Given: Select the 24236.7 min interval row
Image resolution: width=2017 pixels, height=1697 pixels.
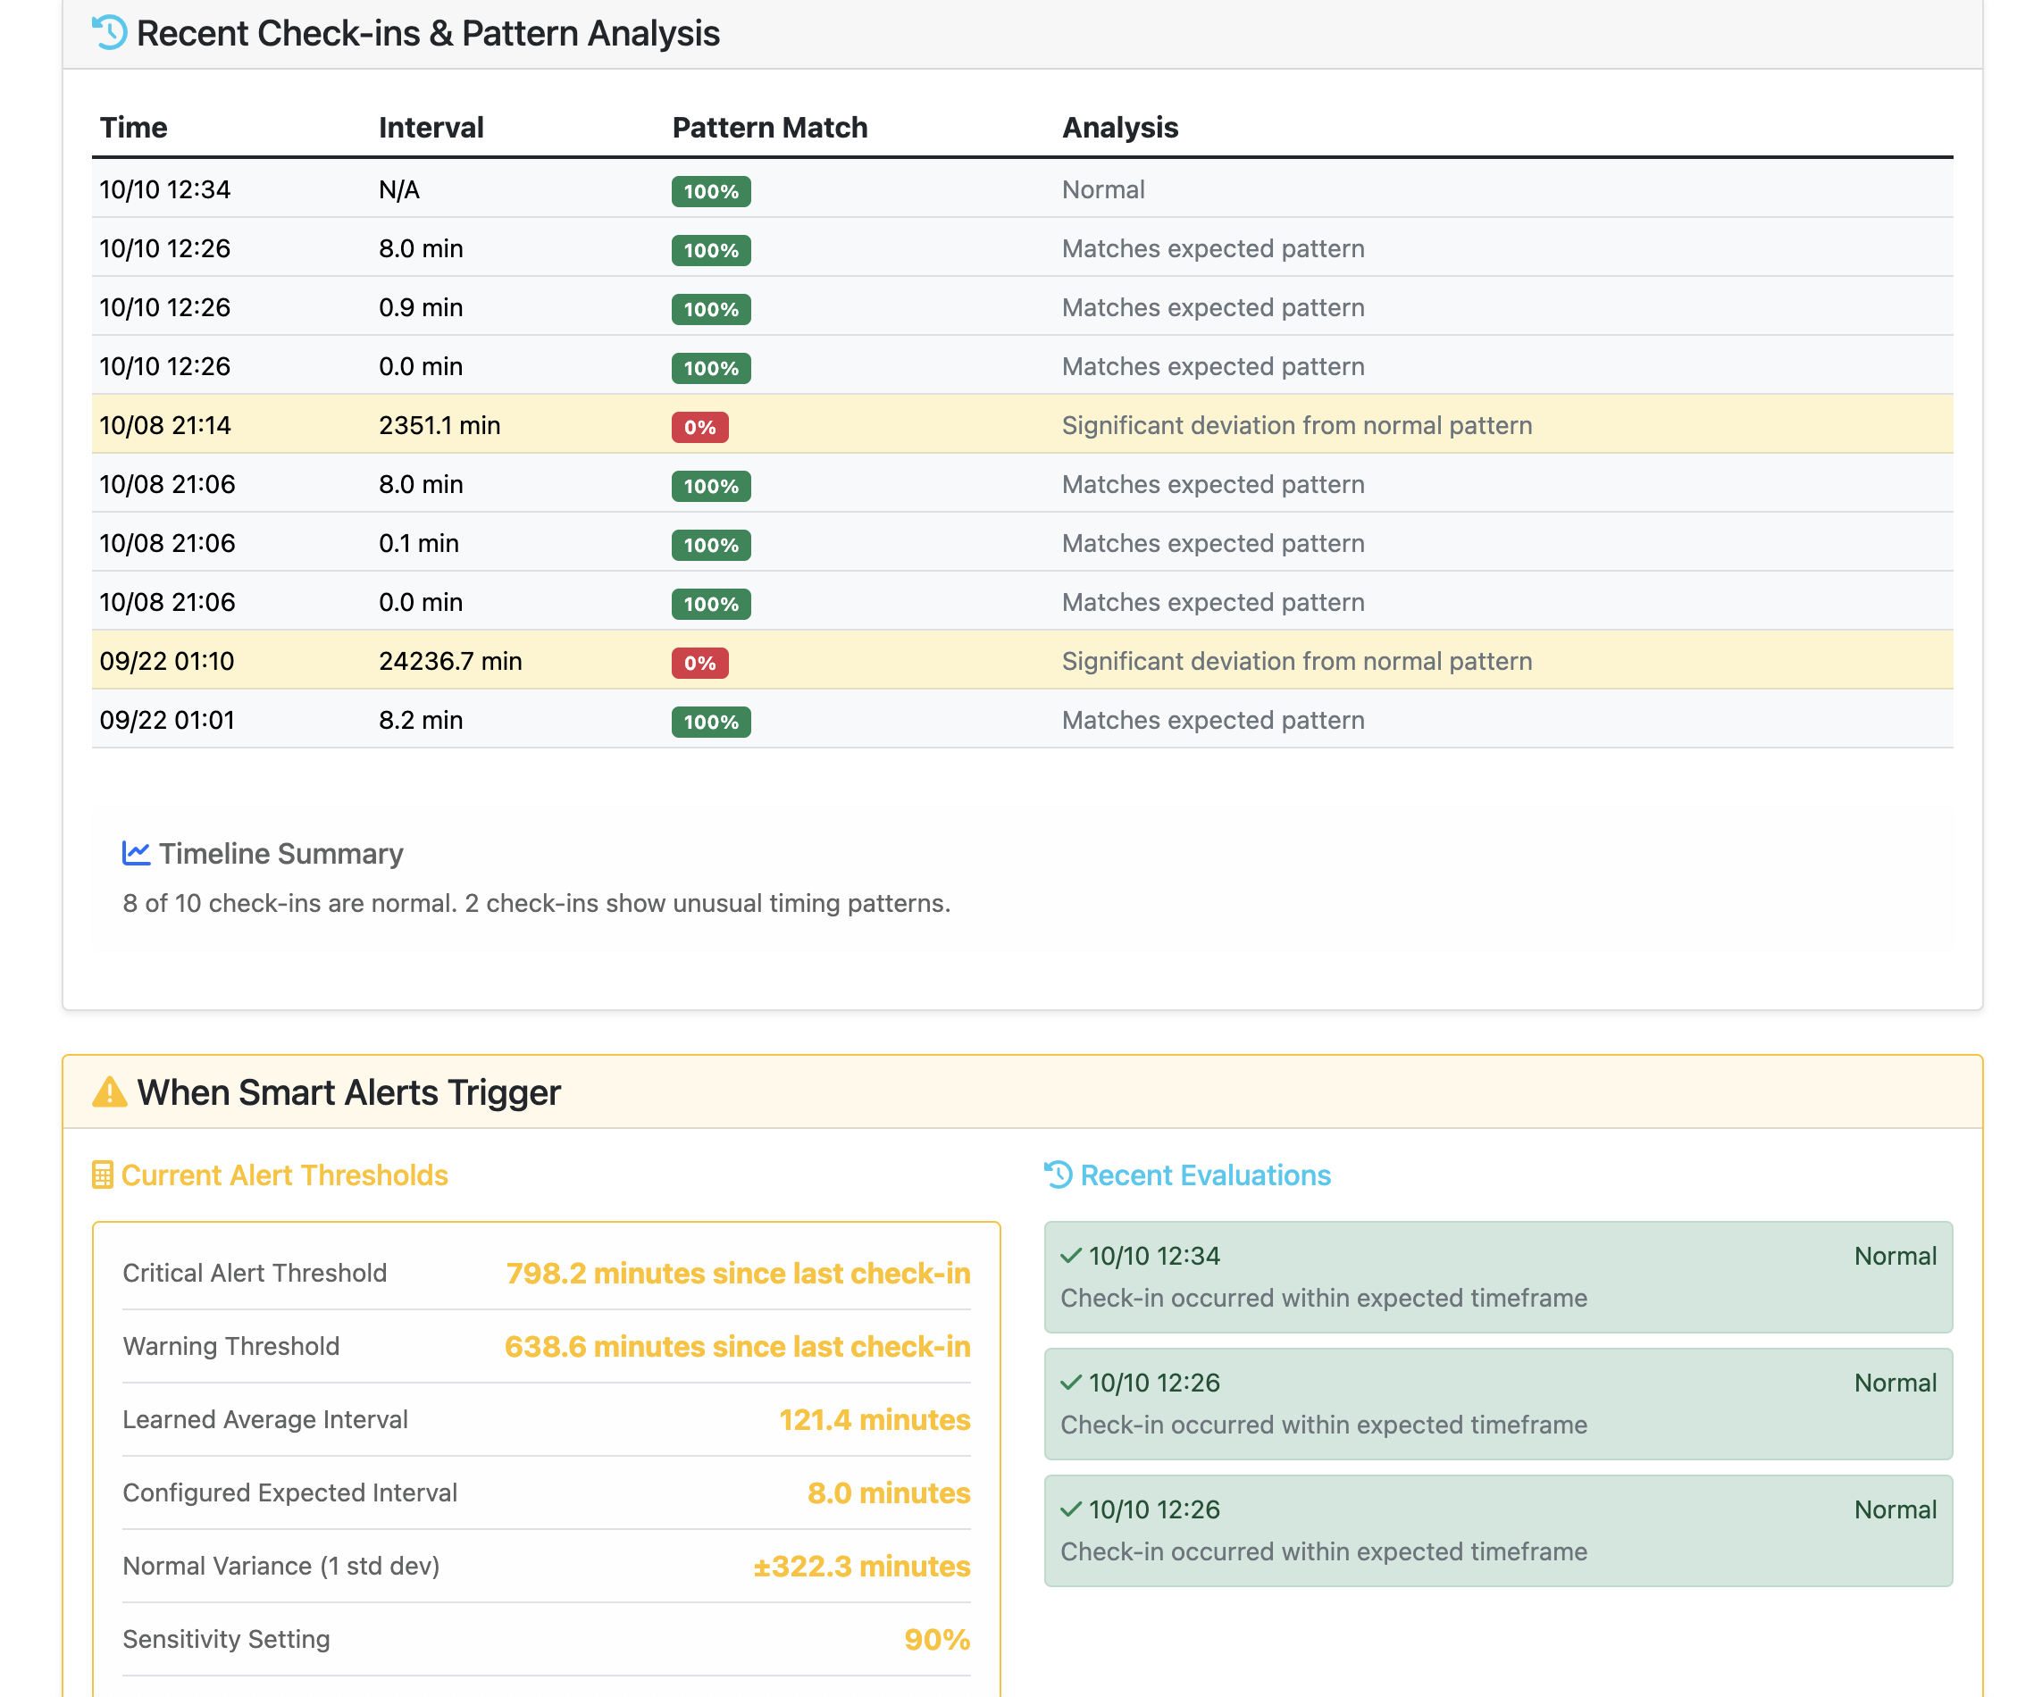Looking at the screenshot, I should (449, 661).
